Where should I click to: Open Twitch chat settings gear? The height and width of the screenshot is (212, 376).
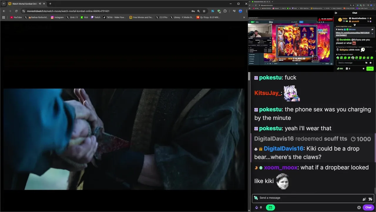(x=359, y=207)
